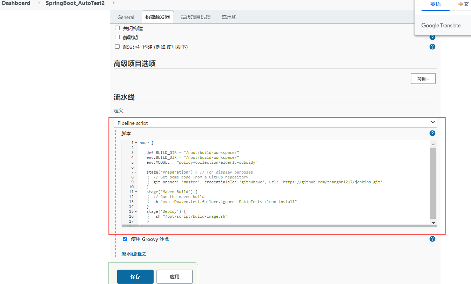Image resolution: width=471 pixels, height=284 pixels.
Task: Click the 应用 apply button
Action: (174, 276)
